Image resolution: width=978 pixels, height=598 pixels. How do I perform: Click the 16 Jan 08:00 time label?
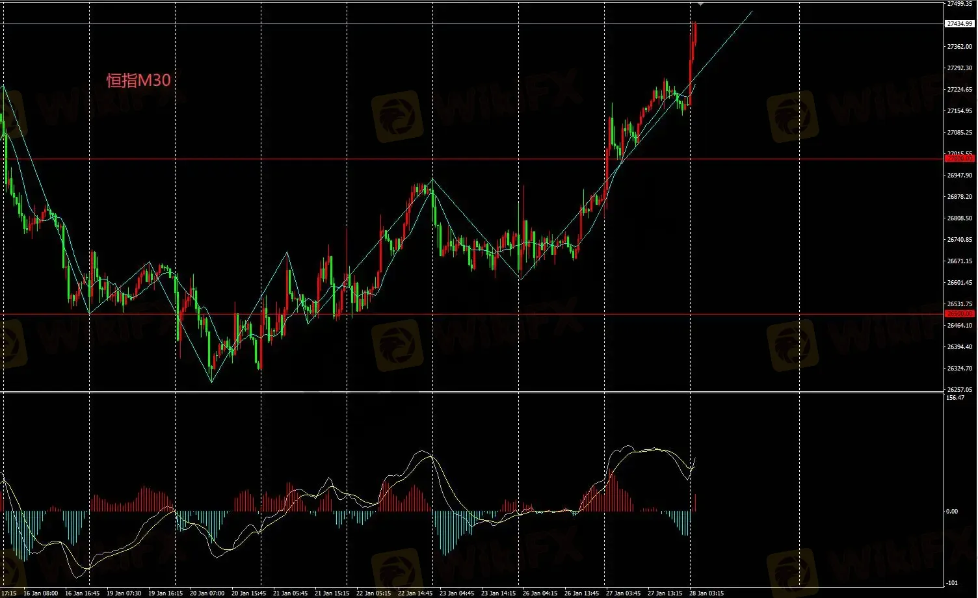pyautogui.click(x=40, y=593)
